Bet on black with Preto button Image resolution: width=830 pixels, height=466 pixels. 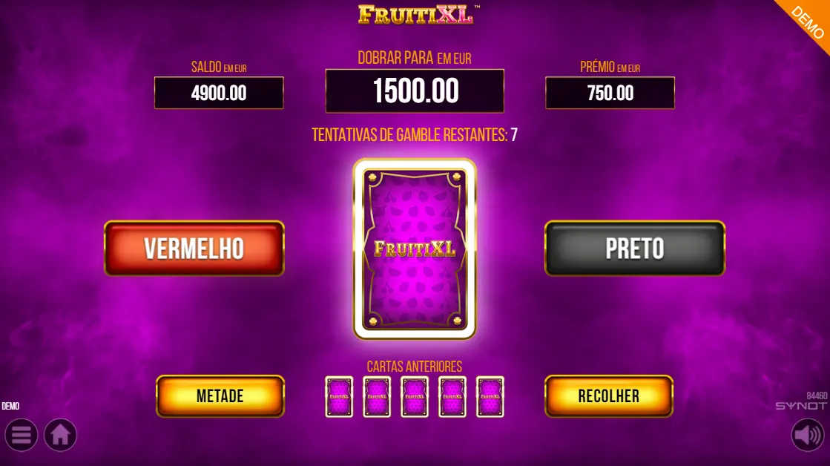[635, 249]
